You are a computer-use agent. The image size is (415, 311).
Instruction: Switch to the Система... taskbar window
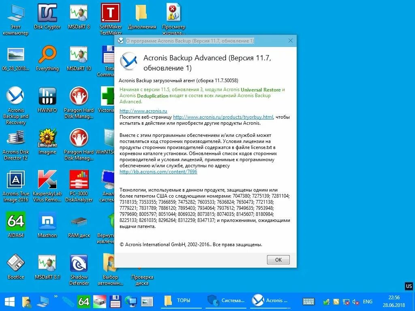point(226,301)
